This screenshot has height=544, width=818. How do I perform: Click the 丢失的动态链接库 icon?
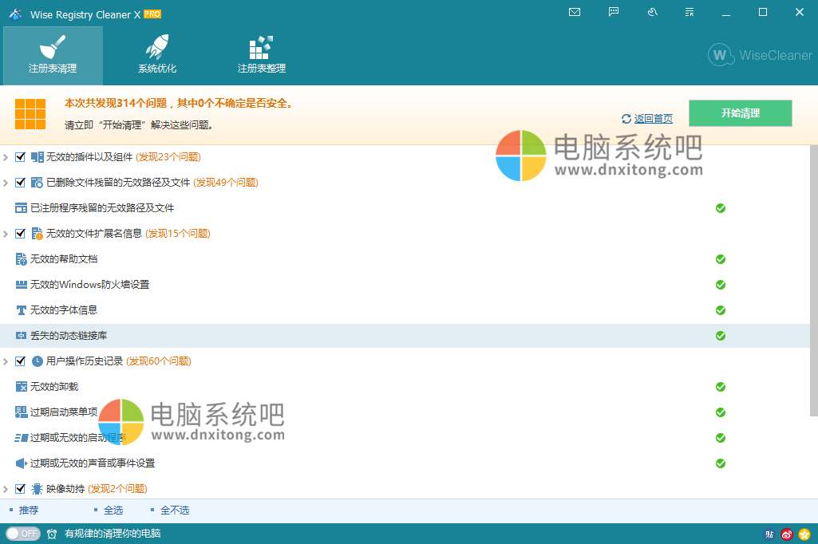click(x=21, y=336)
